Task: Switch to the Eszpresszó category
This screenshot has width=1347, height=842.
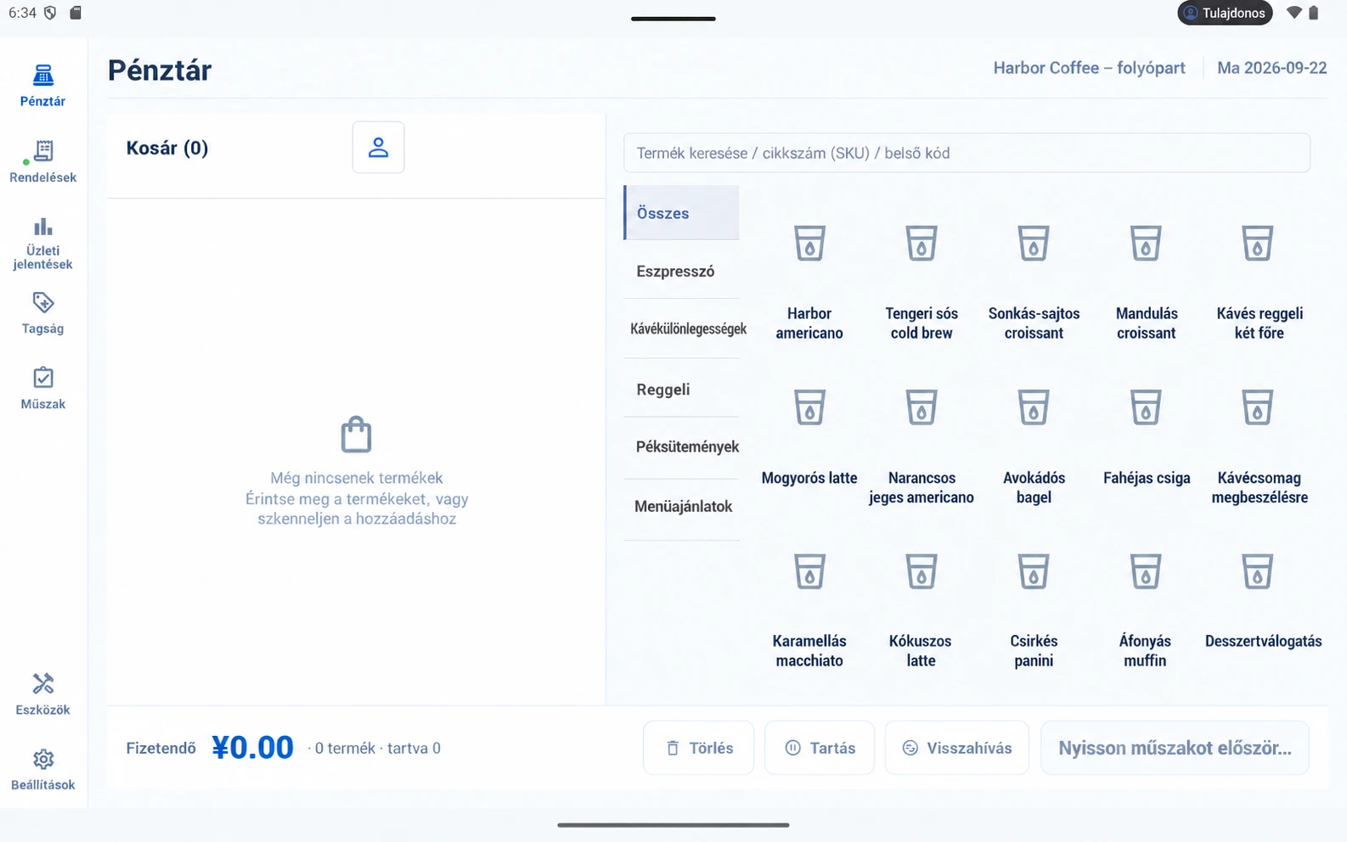Action: pyautogui.click(x=681, y=272)
